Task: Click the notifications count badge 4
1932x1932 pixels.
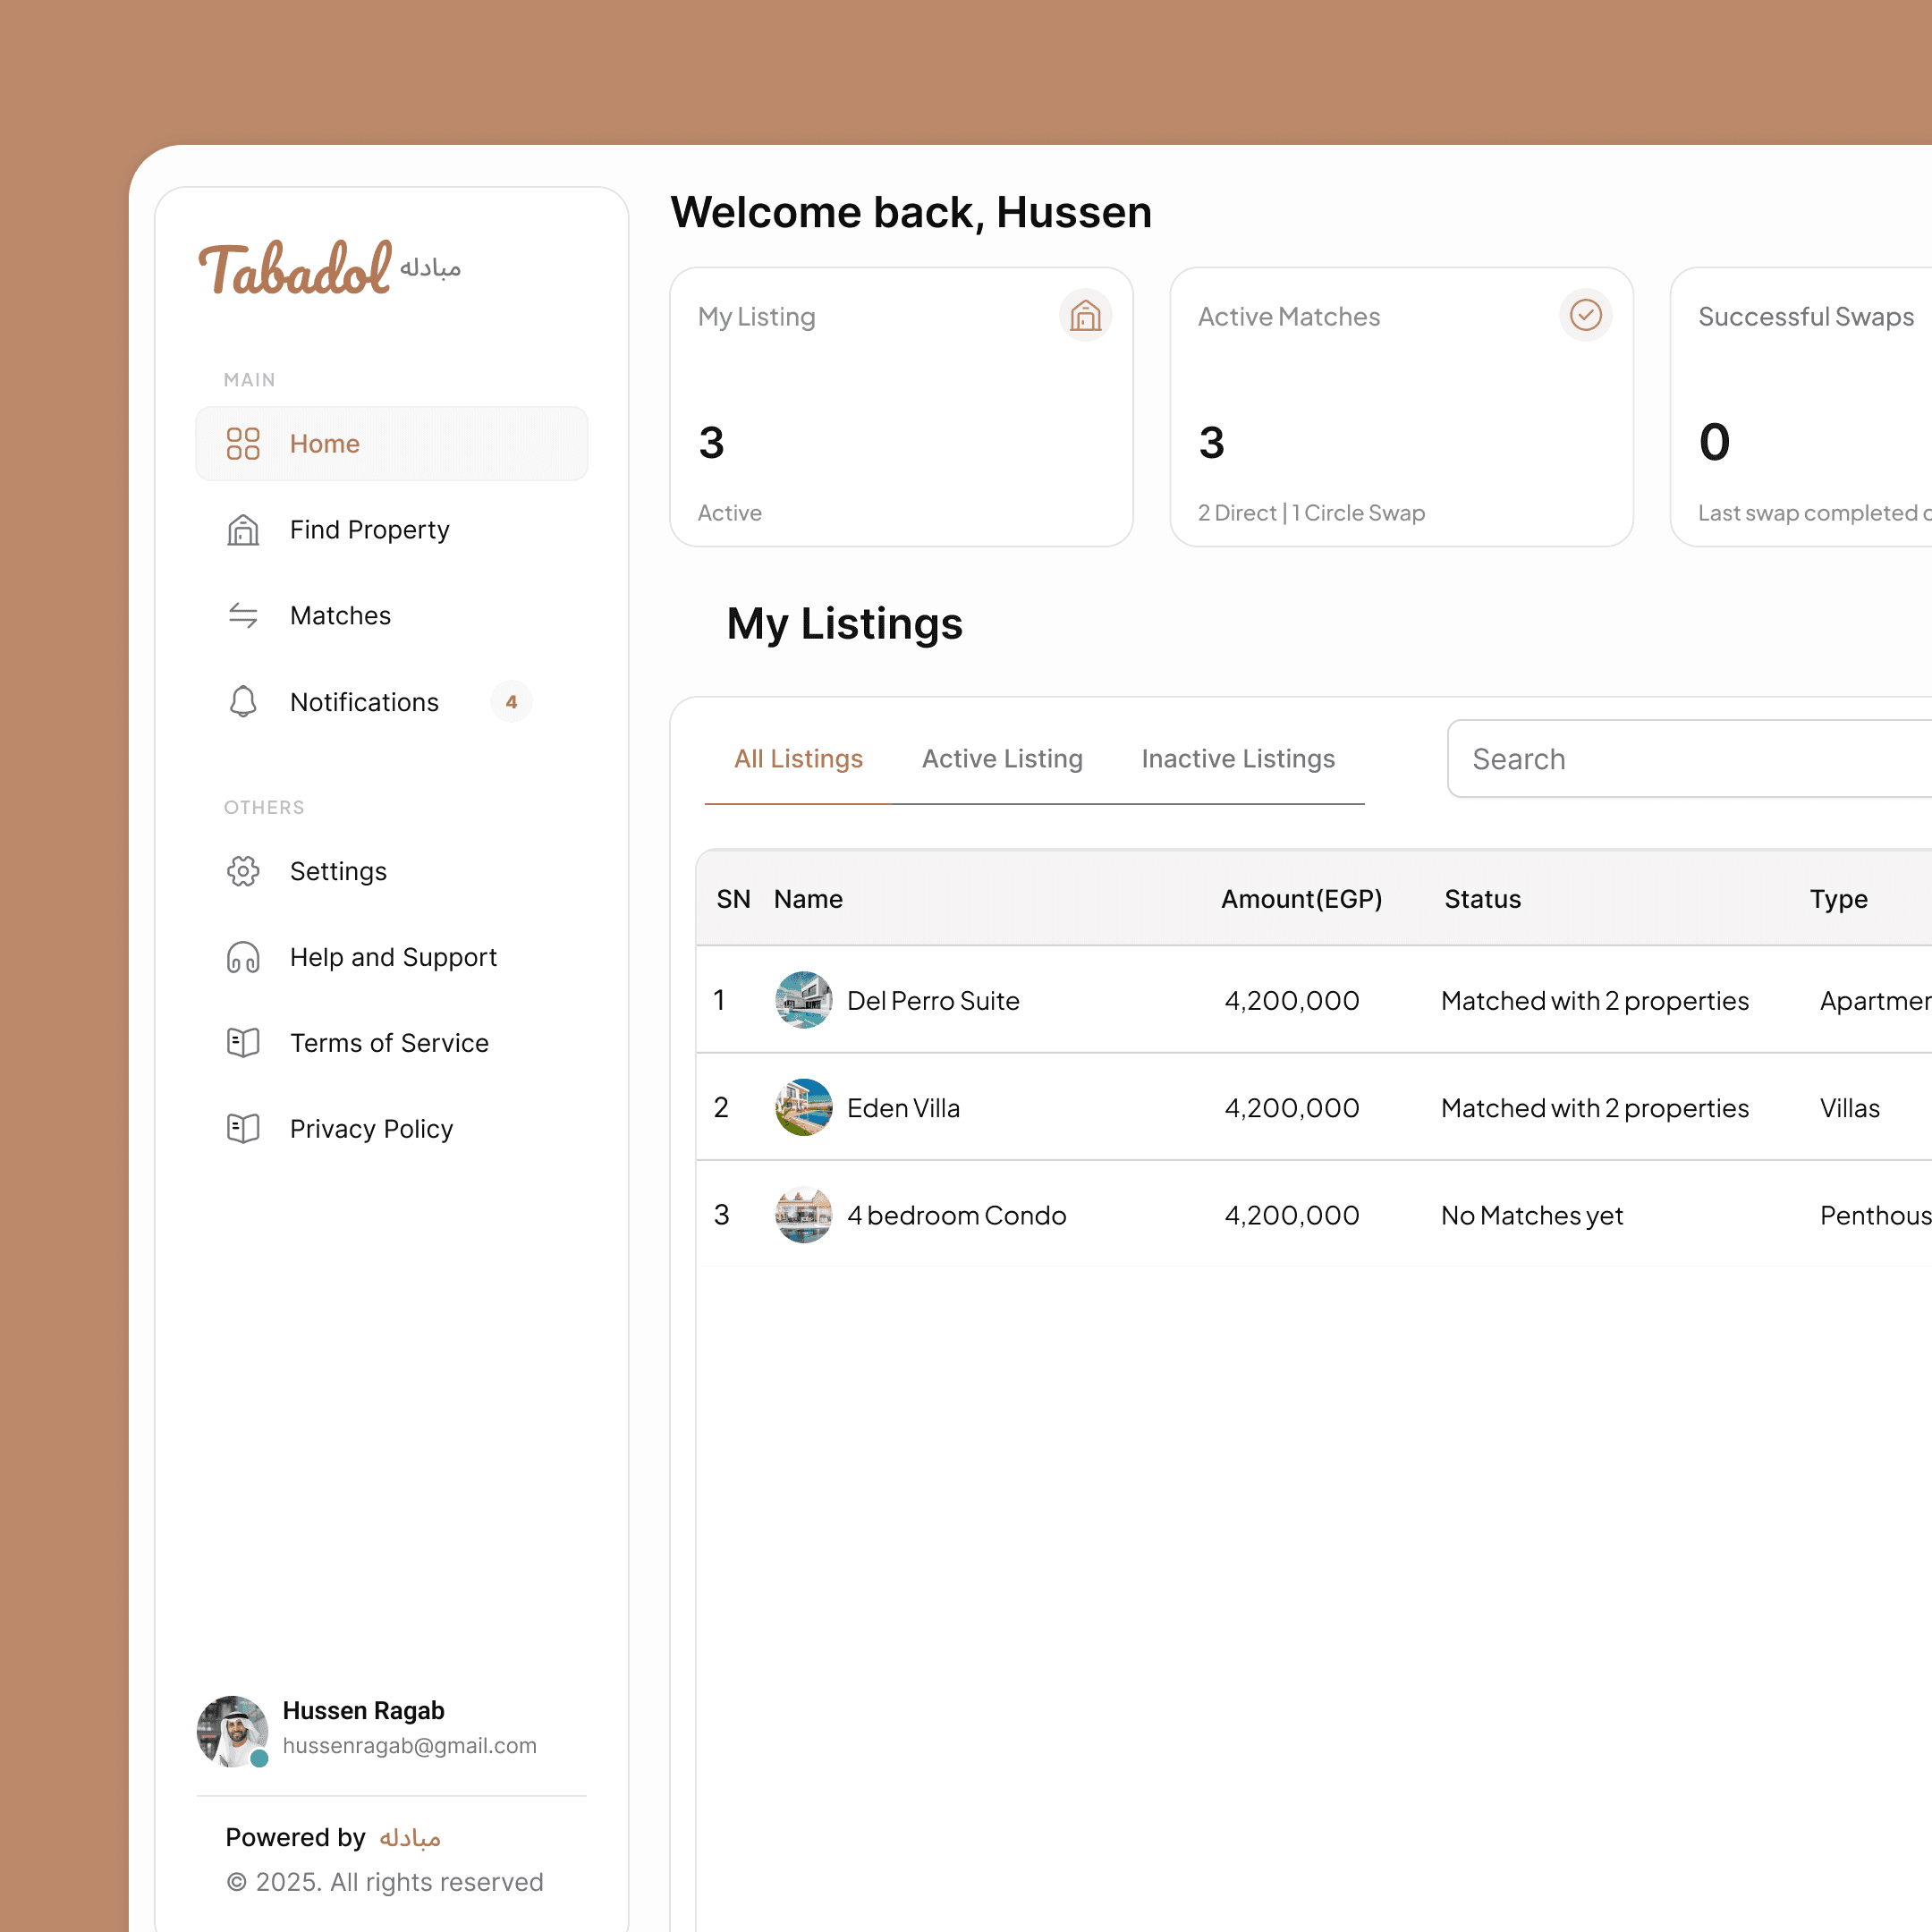Action: tap(511, 701)
